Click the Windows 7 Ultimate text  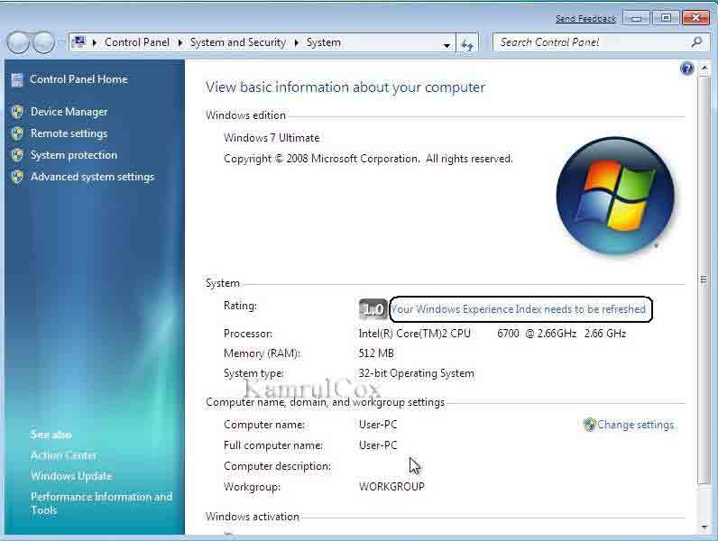pos(272,138)
